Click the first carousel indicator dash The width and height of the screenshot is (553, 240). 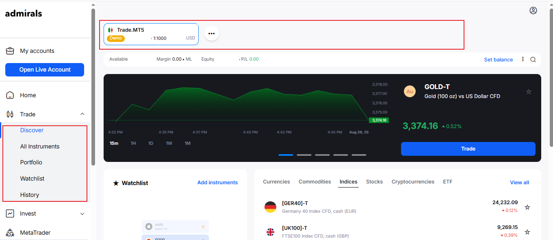[x=286, y=155]
